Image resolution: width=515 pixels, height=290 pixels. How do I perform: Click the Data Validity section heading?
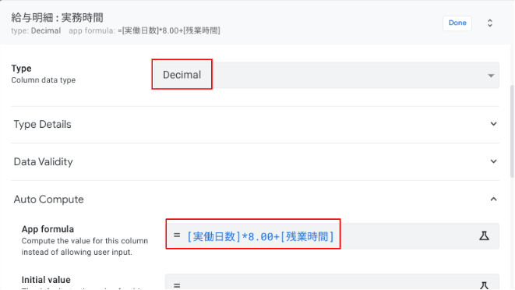click(x=43, y=162)
